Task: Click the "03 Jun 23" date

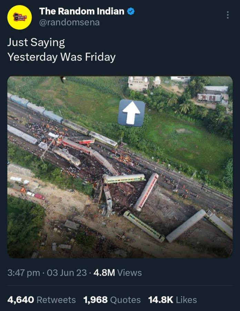Action: (66, 273)
